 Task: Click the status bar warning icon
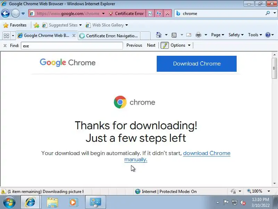click(x=3, y=191)
